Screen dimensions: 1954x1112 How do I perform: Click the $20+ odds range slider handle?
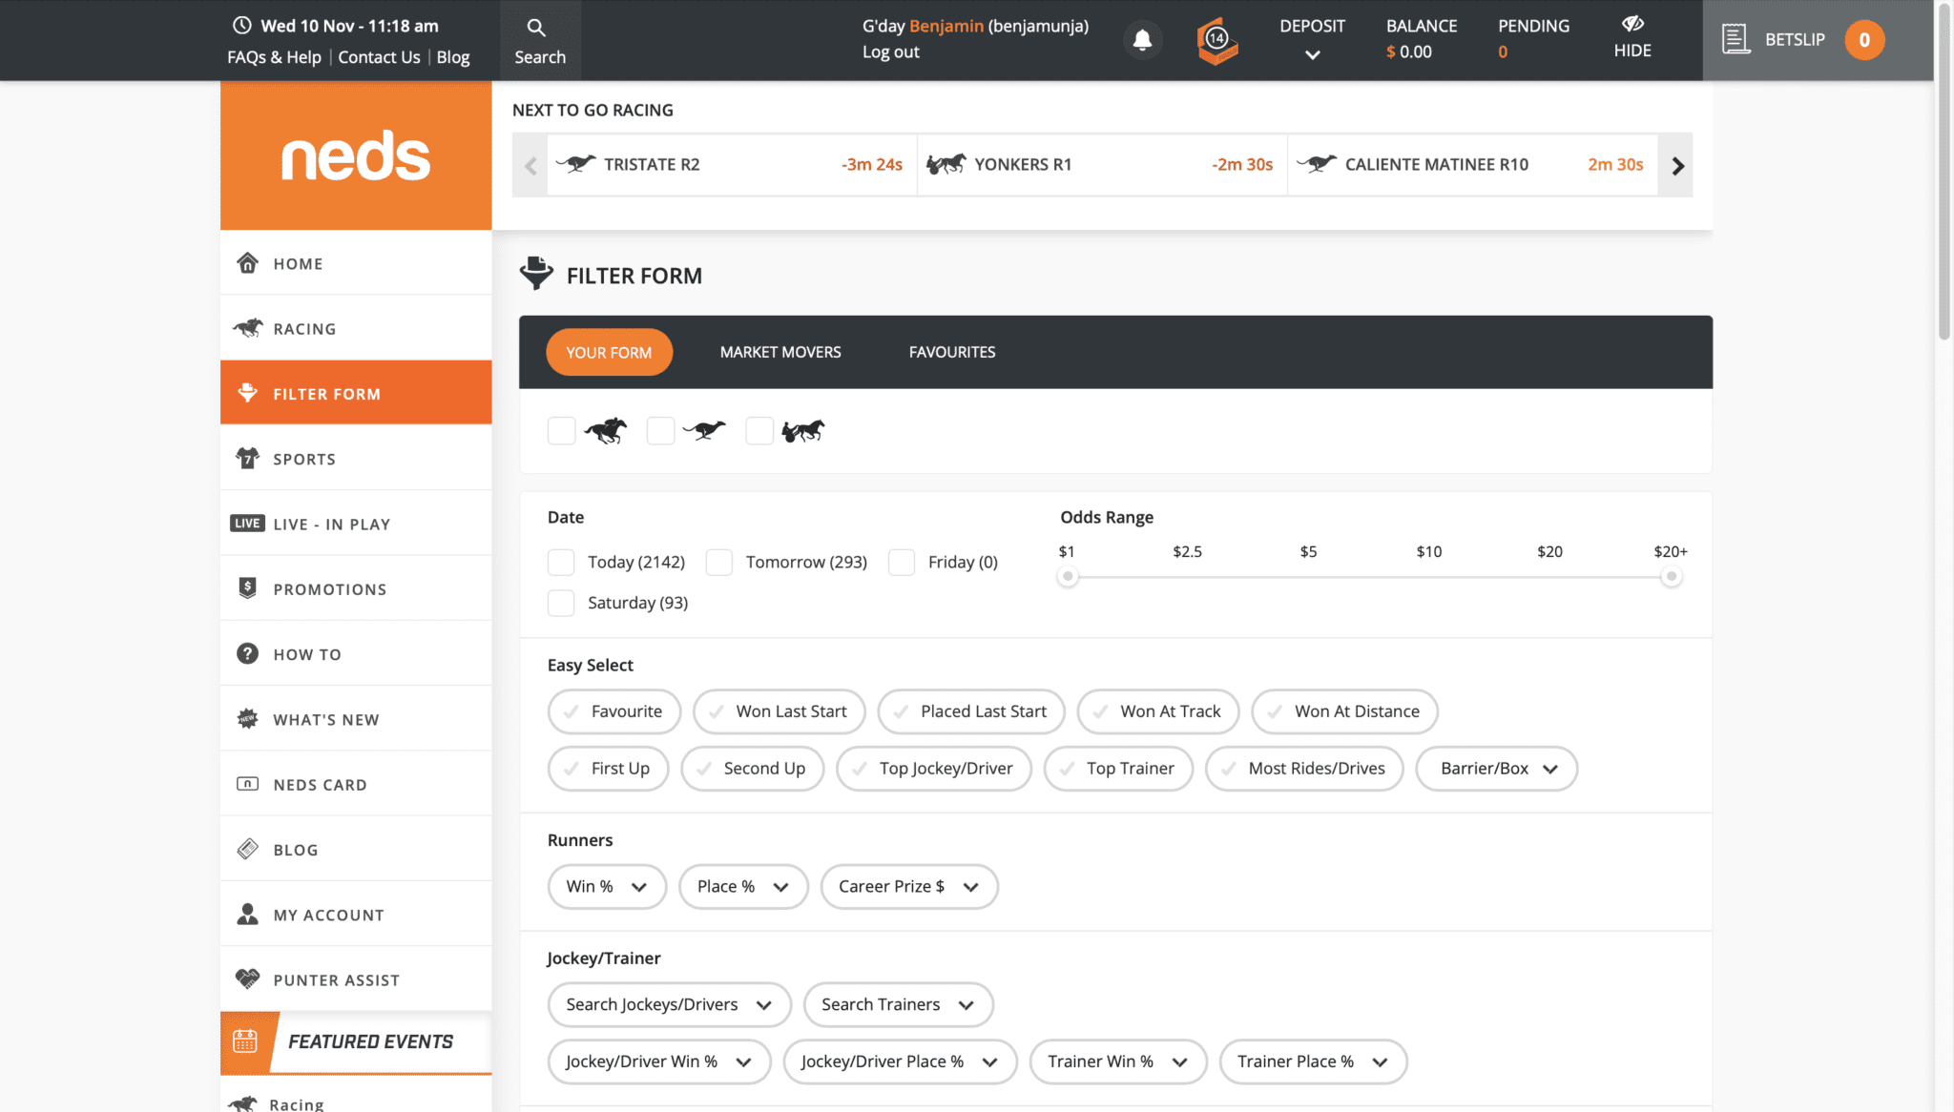point(1671,576)
